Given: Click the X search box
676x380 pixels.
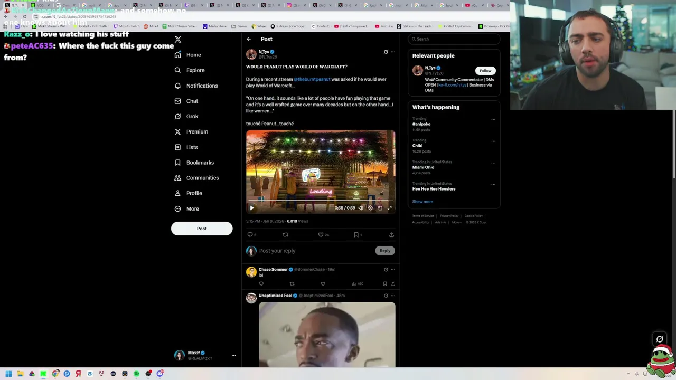Looking at the screenshot, I should 454,39.
